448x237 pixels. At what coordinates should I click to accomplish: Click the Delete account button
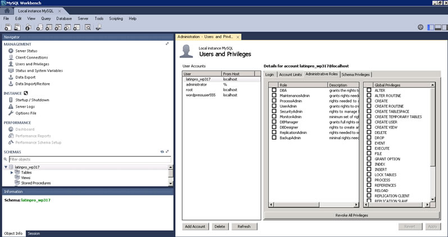220,226
